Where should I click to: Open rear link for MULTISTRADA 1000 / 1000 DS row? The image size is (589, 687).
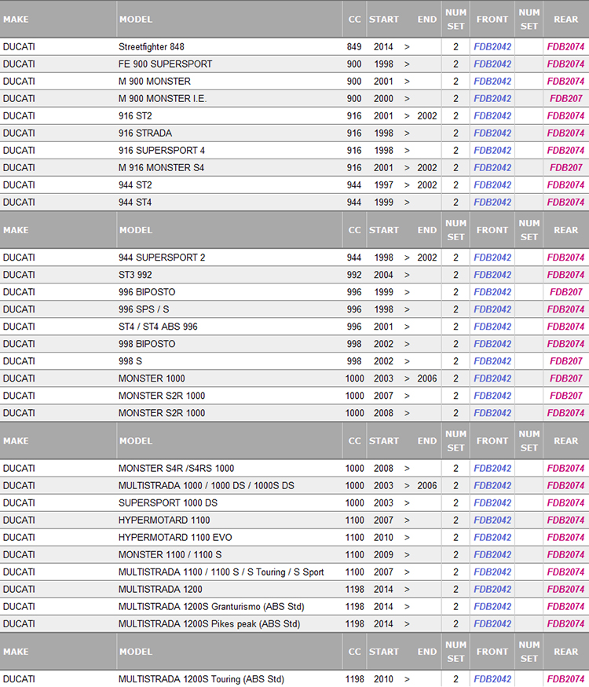coord(565,486)
